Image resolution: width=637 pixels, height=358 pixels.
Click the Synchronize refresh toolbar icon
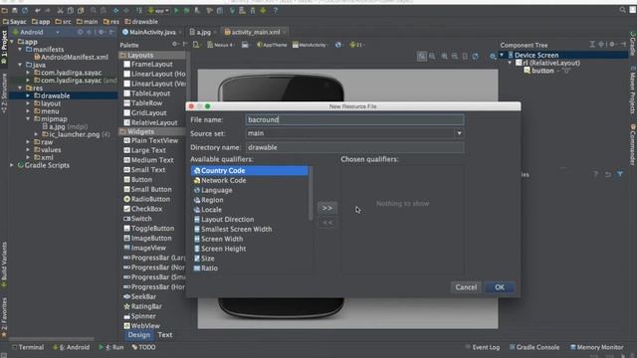25,11
